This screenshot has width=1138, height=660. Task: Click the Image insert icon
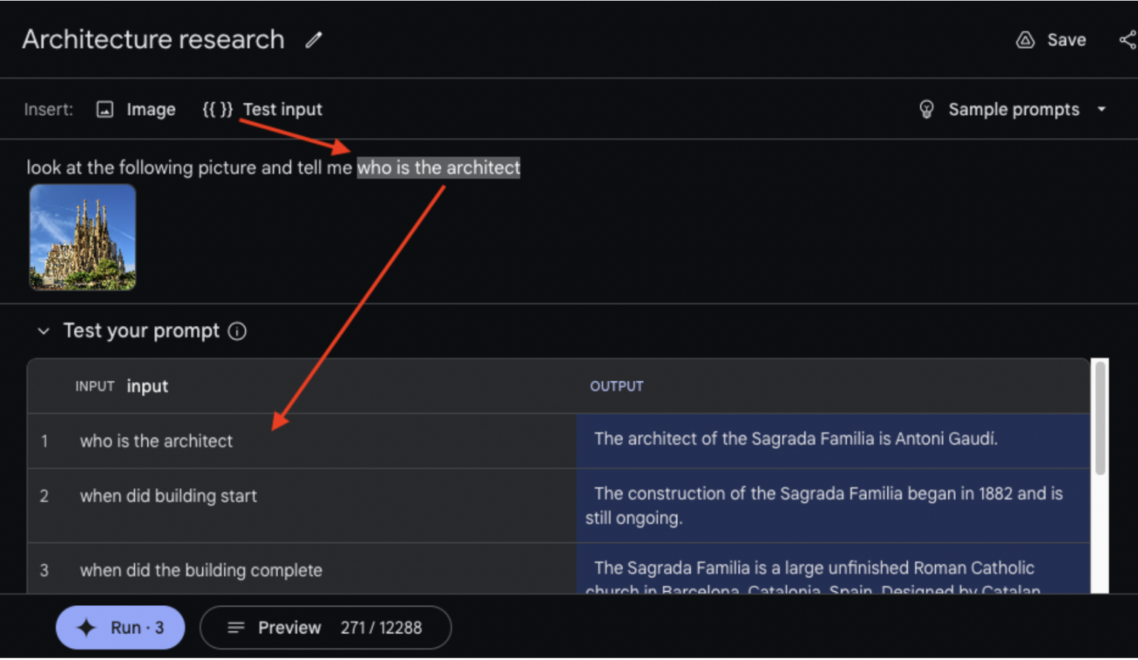click(105, 110)
